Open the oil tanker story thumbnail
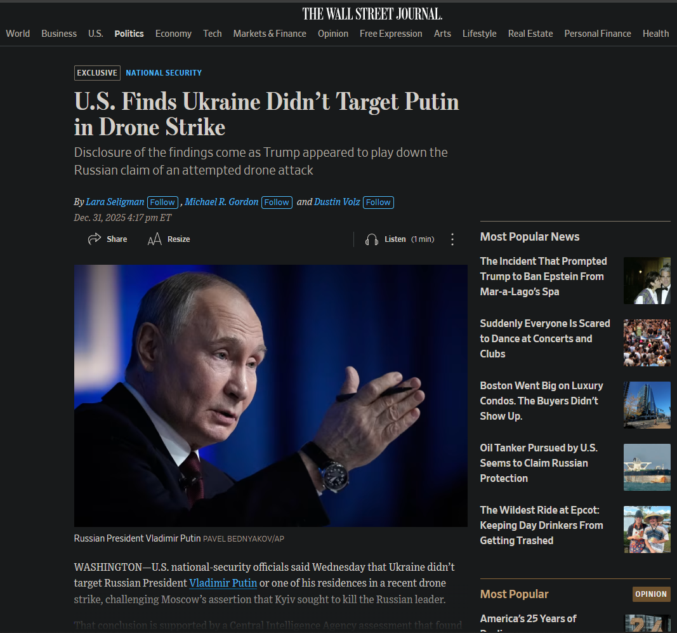This screenshot has width=677, height=633. tap(647, 467)
